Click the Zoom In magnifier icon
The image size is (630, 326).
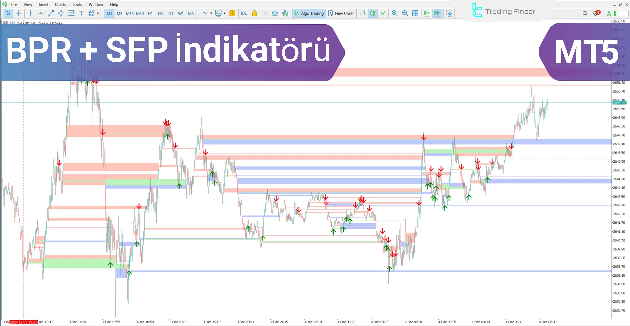395,13
